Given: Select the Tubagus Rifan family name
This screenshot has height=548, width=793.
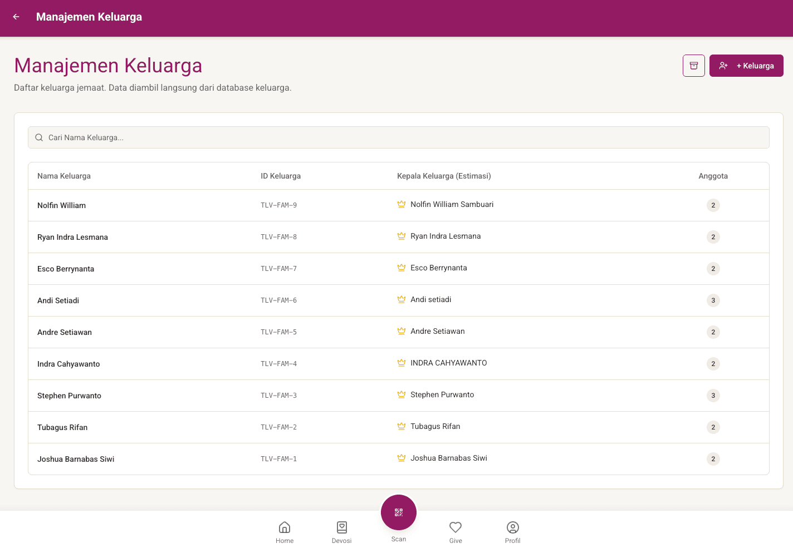Looking at the screenshot, I should pyautogui.click(x=62, y=427).
